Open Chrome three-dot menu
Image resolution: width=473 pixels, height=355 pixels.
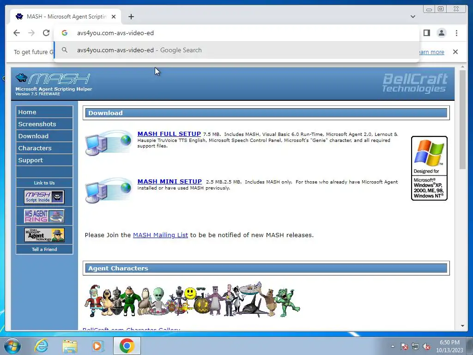(x=456, y=33)
